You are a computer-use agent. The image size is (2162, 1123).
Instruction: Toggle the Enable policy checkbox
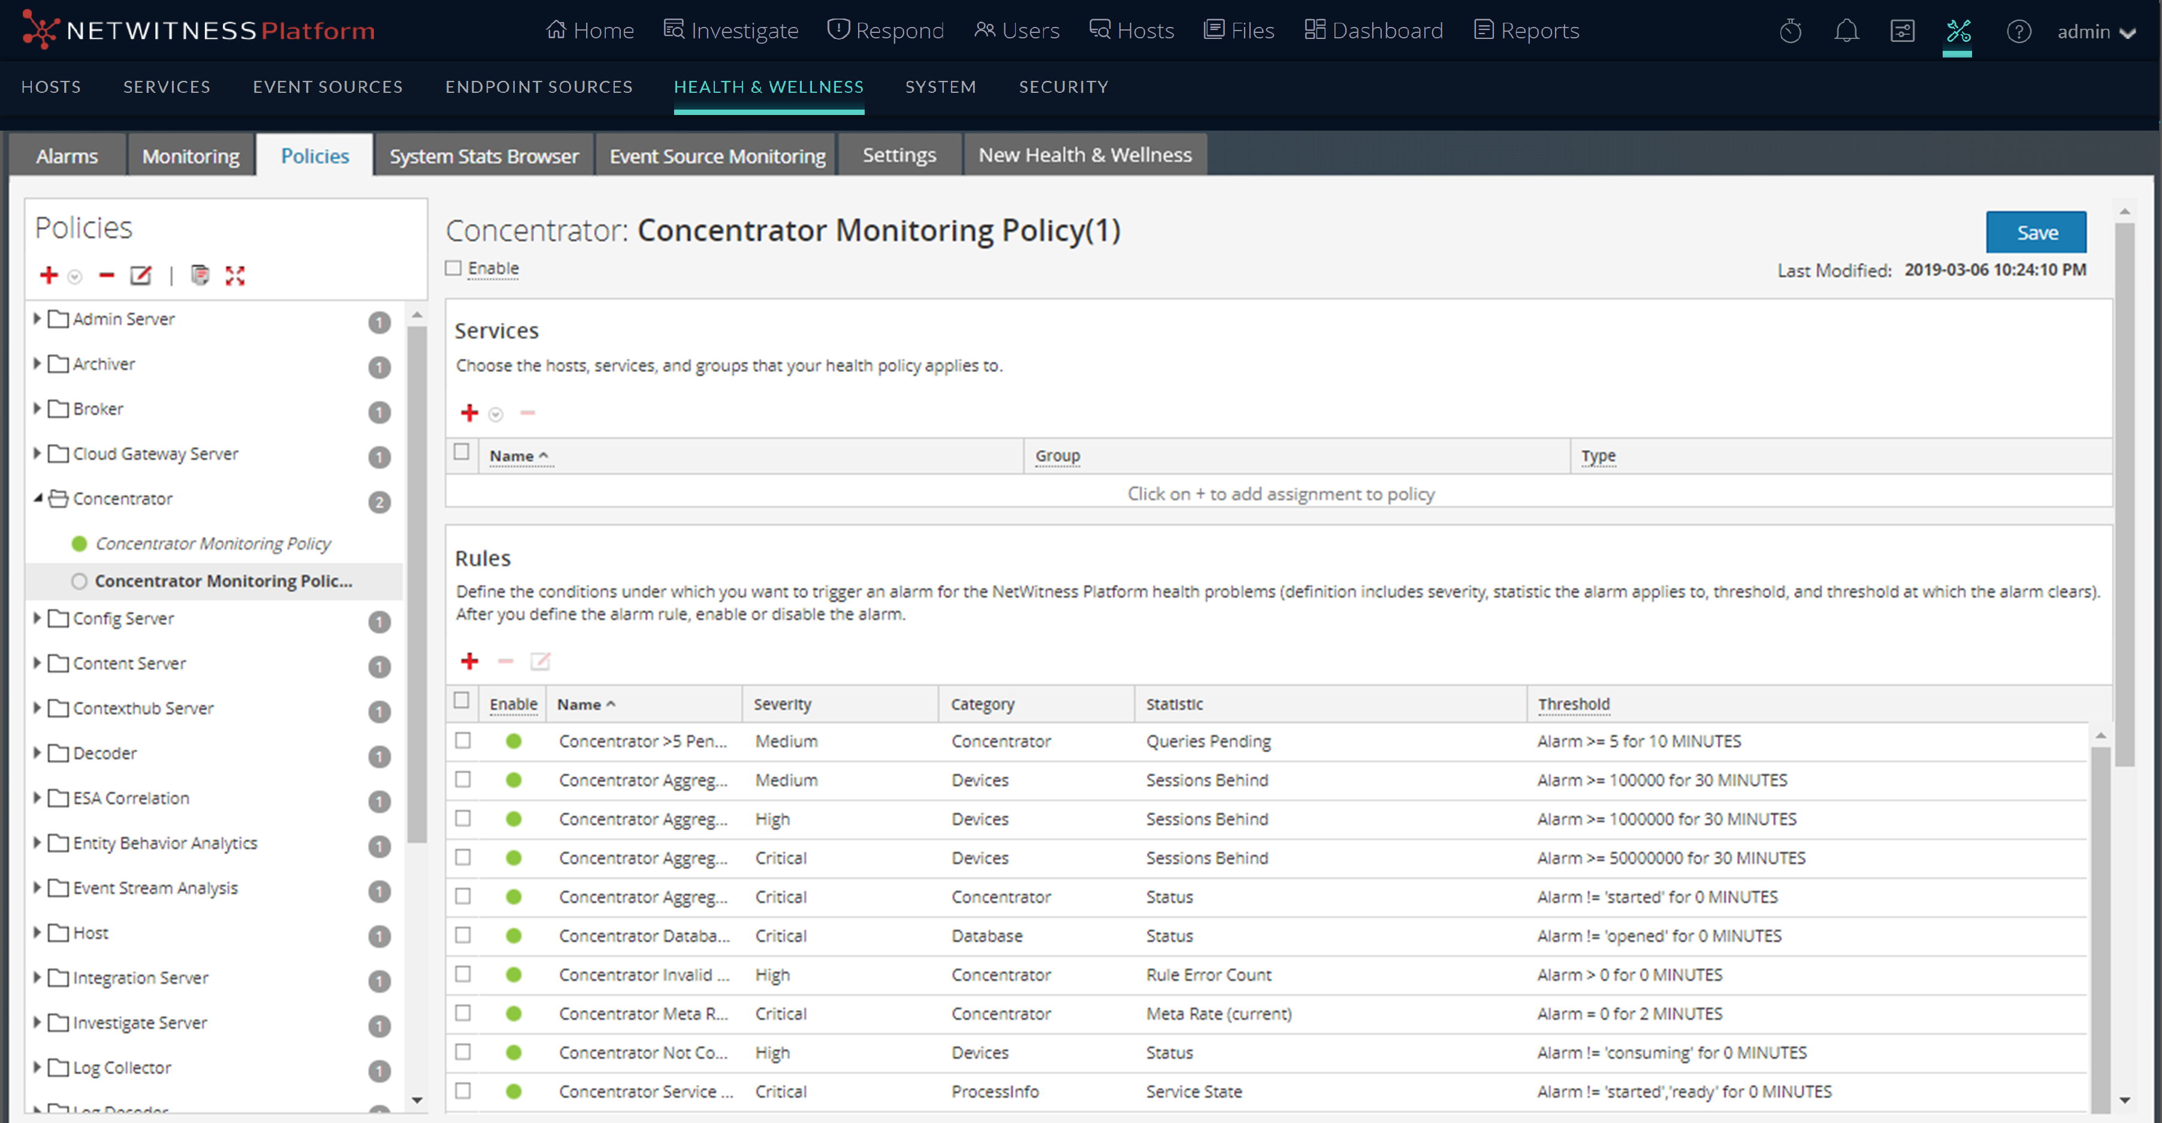click(x=454, y=268)
